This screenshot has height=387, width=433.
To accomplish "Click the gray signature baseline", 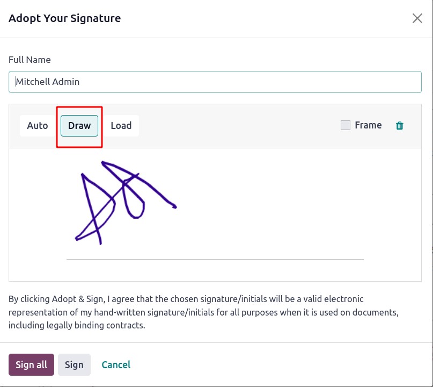I will (x=215, y=260).
